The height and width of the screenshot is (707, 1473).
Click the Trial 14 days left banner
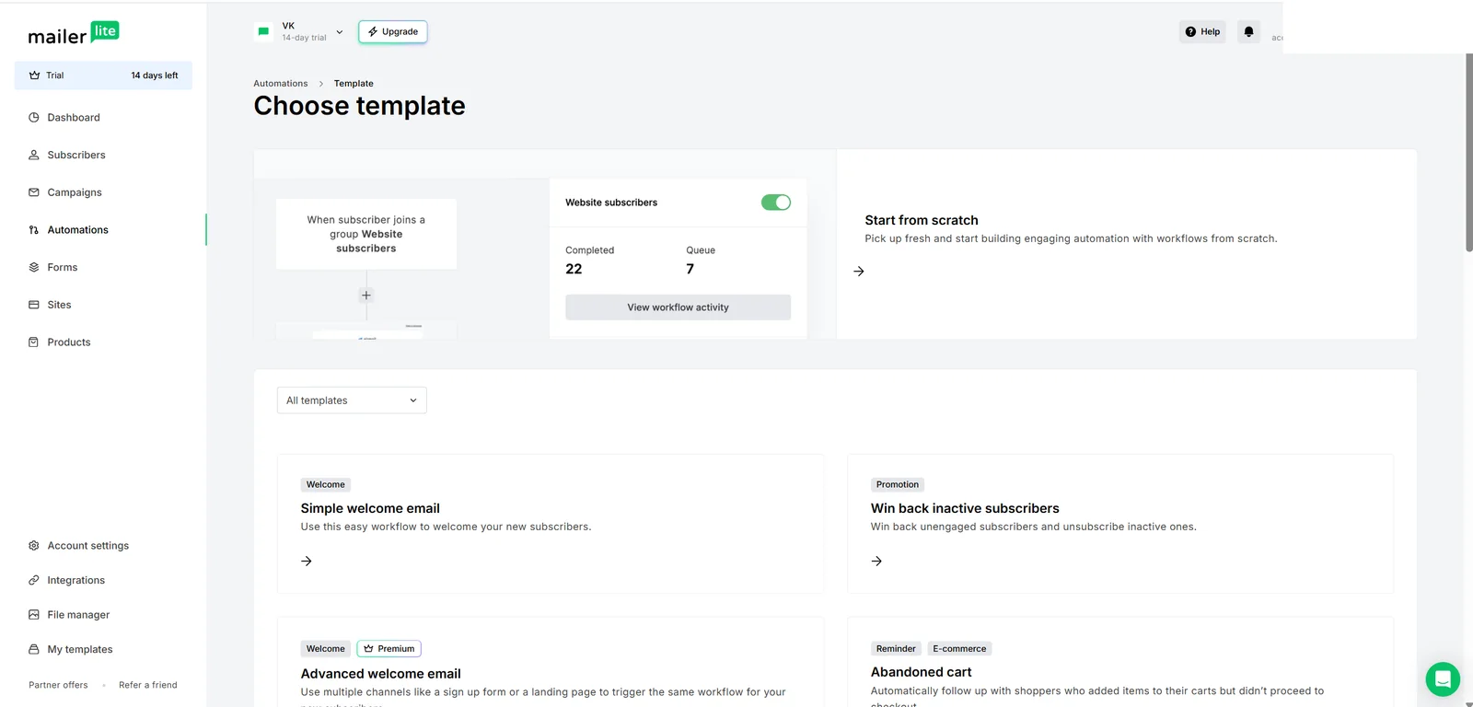(103, 75)
